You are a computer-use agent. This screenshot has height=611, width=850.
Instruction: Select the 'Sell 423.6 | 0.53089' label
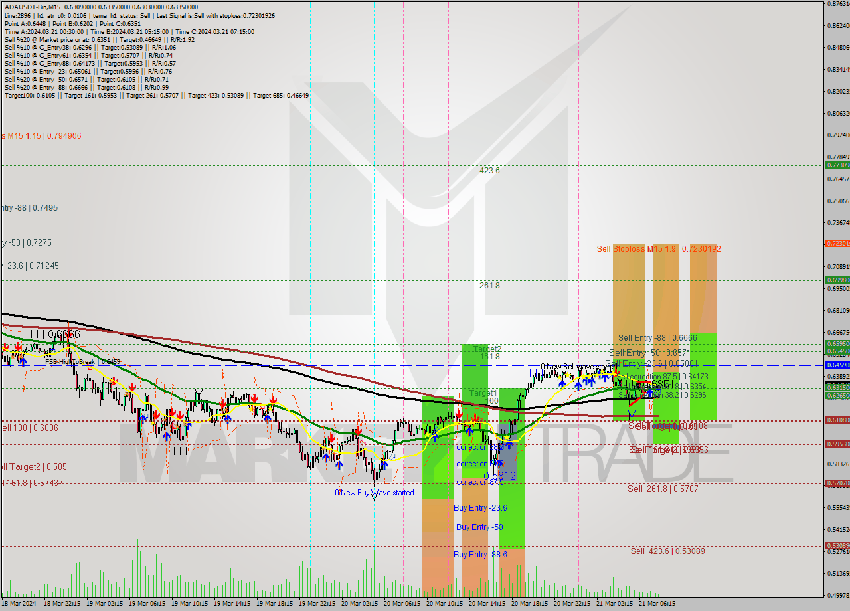pyautogui.click(x=668, y=551)
